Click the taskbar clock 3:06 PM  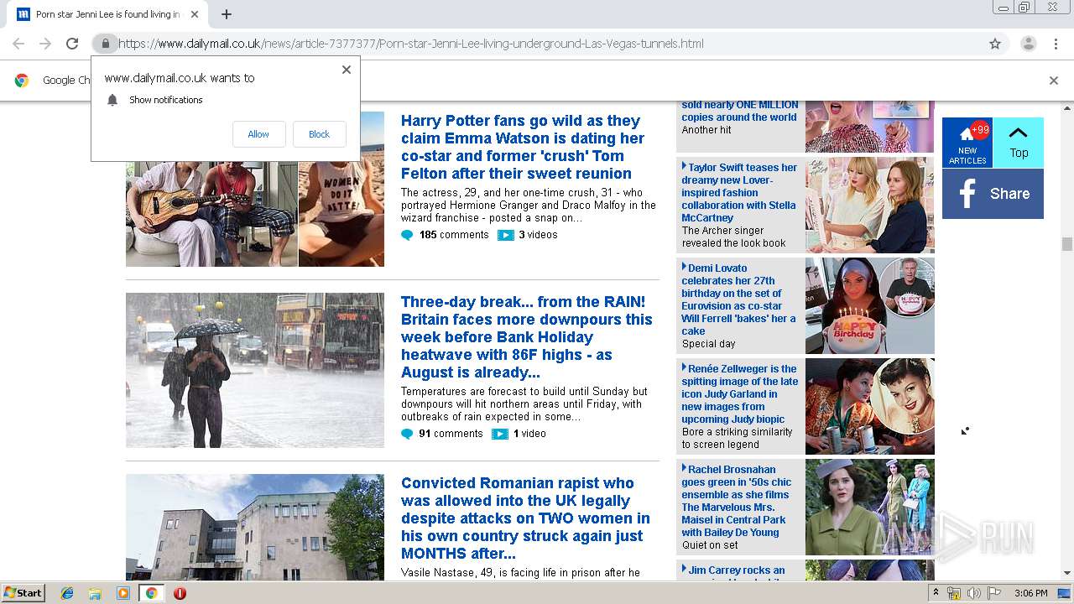pos(1031,593)
